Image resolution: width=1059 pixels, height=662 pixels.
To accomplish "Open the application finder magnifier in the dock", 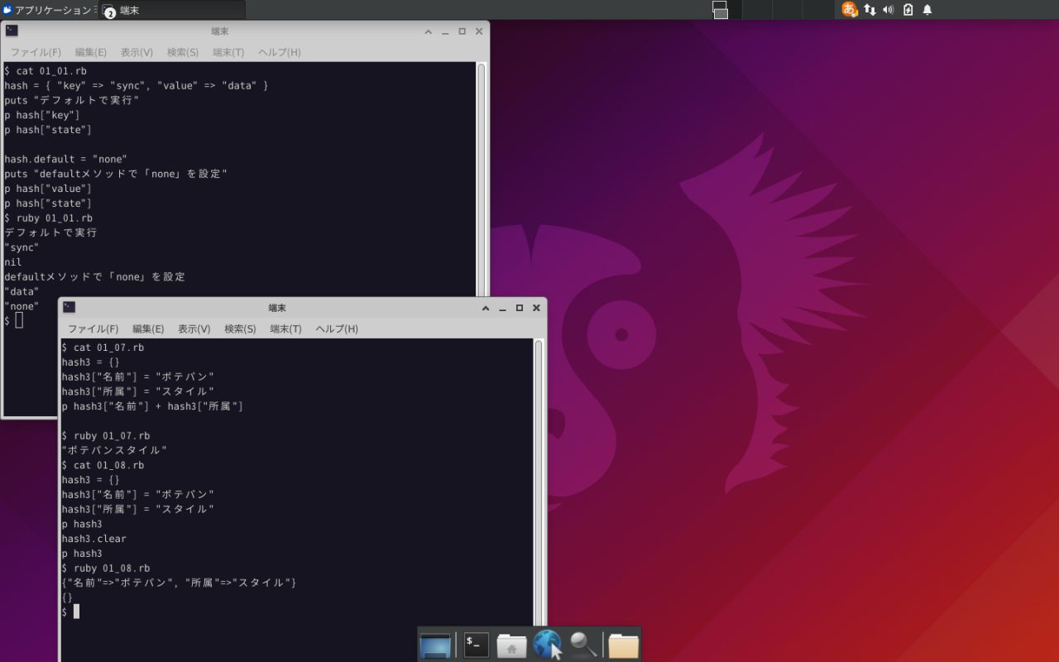I will pos(584,644).
